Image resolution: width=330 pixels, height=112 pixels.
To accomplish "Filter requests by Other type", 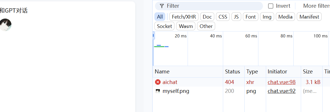I will coord(206,26).
